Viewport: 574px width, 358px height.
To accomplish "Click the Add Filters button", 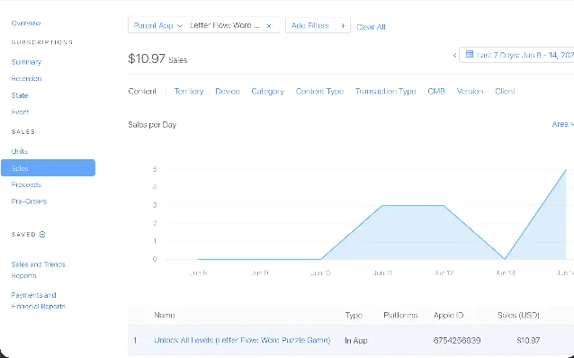I will 310,25.
